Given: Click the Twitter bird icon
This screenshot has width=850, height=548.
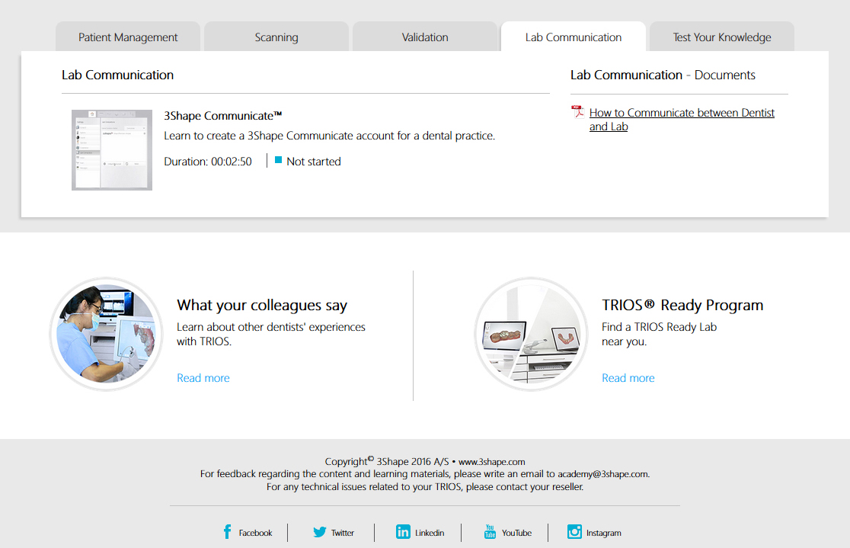Looking at the screenshot, I should click(320, 532).
